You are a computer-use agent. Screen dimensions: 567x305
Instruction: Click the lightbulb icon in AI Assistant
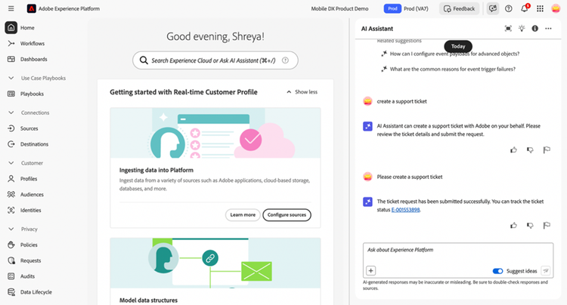pos(522,29)
